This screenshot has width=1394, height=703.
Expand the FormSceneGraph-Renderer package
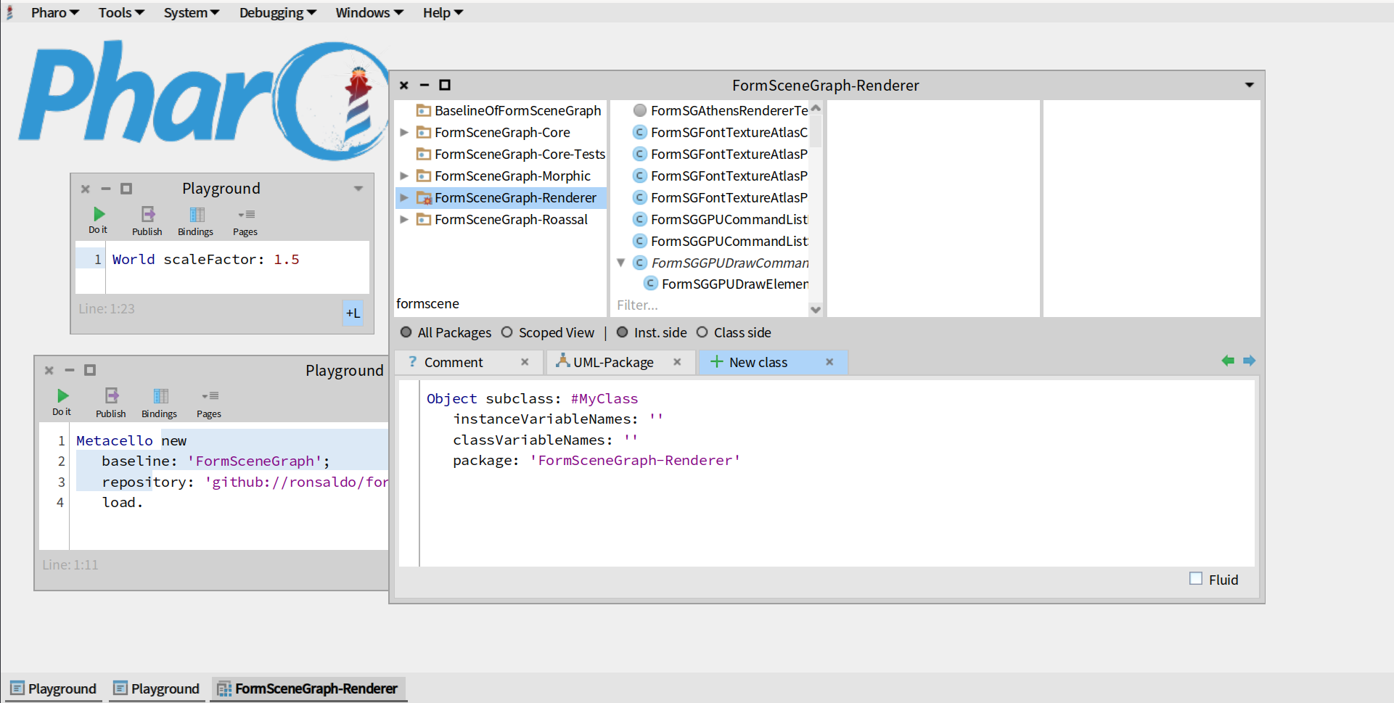click(404, 197)
